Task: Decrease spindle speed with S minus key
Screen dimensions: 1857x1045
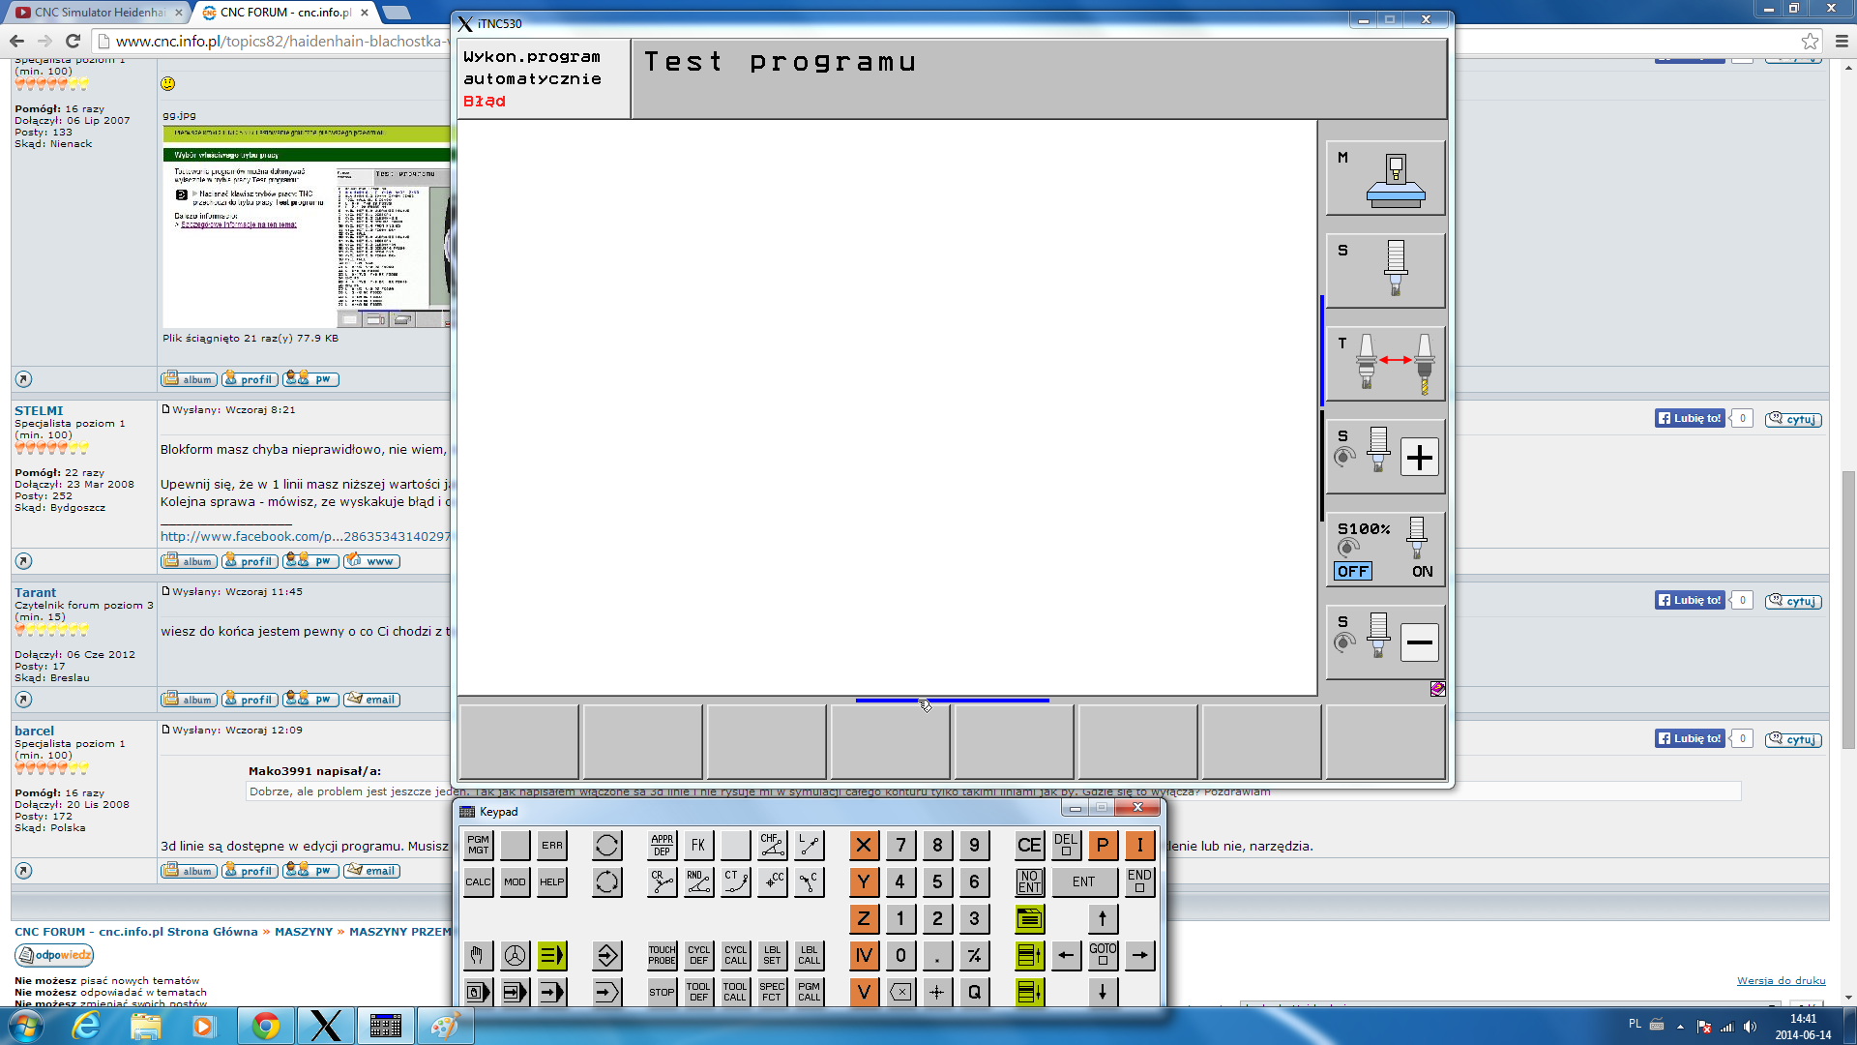Action: [x=1385, y=642]
